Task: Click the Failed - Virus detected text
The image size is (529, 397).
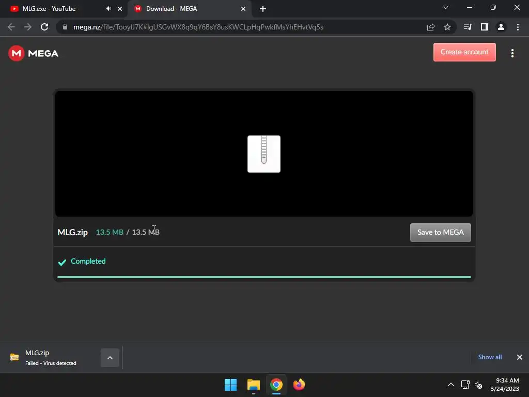Action: 51,363
